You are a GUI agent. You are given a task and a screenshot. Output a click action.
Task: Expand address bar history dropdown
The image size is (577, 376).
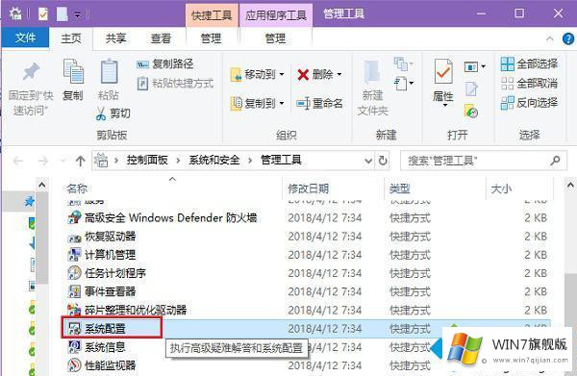point(368,161)
